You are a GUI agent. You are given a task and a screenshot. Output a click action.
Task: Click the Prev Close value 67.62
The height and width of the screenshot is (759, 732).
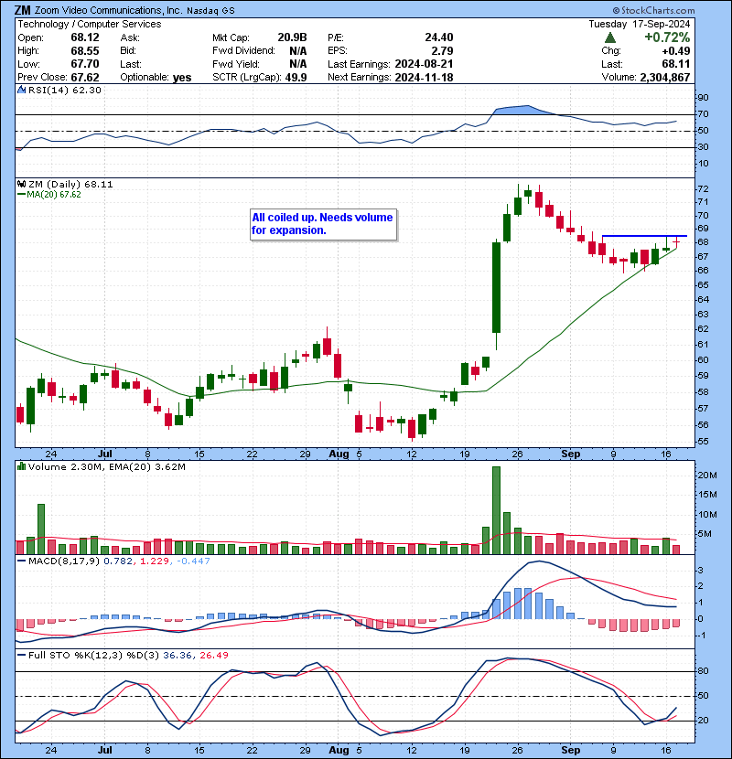coord(85,78)
